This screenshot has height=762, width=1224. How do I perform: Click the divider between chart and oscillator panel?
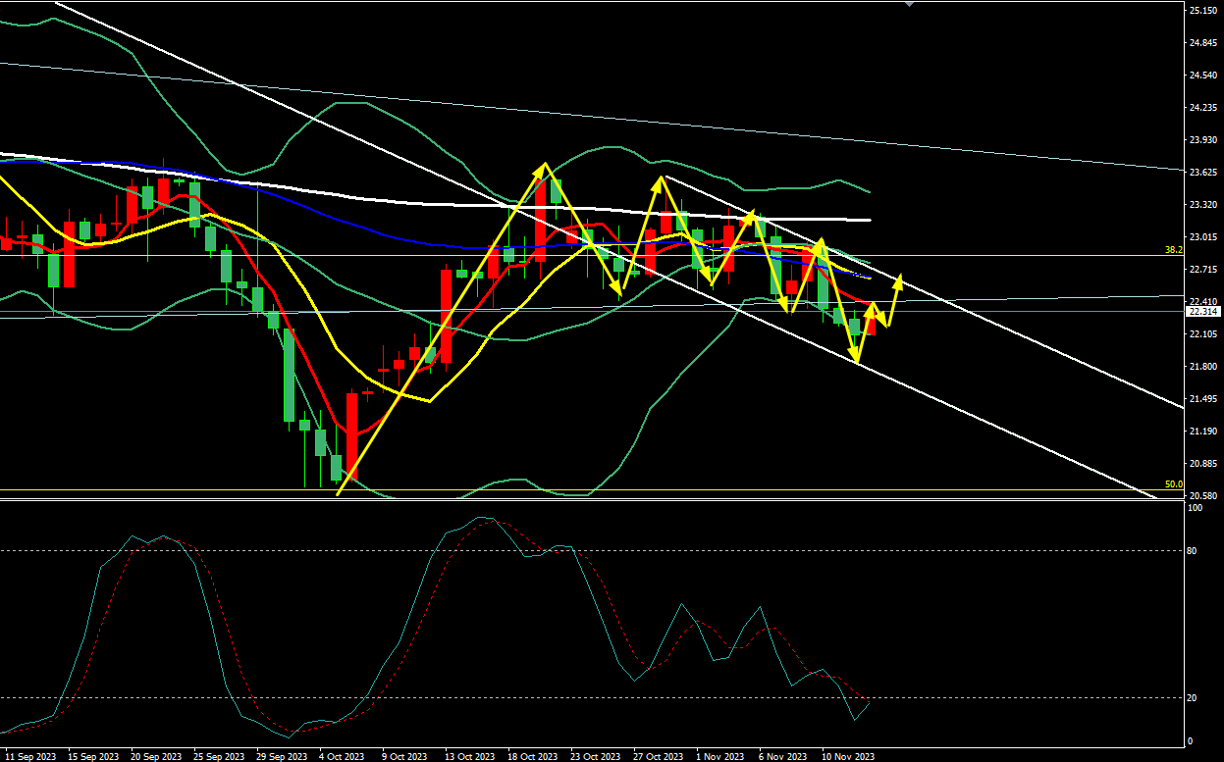(589, 500)
